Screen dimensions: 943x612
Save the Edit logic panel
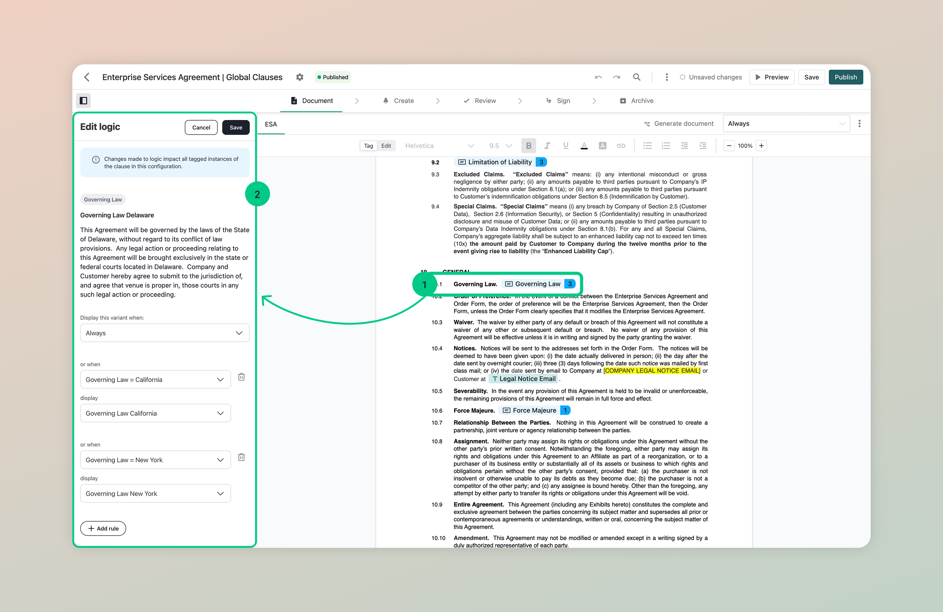(236, 127)
